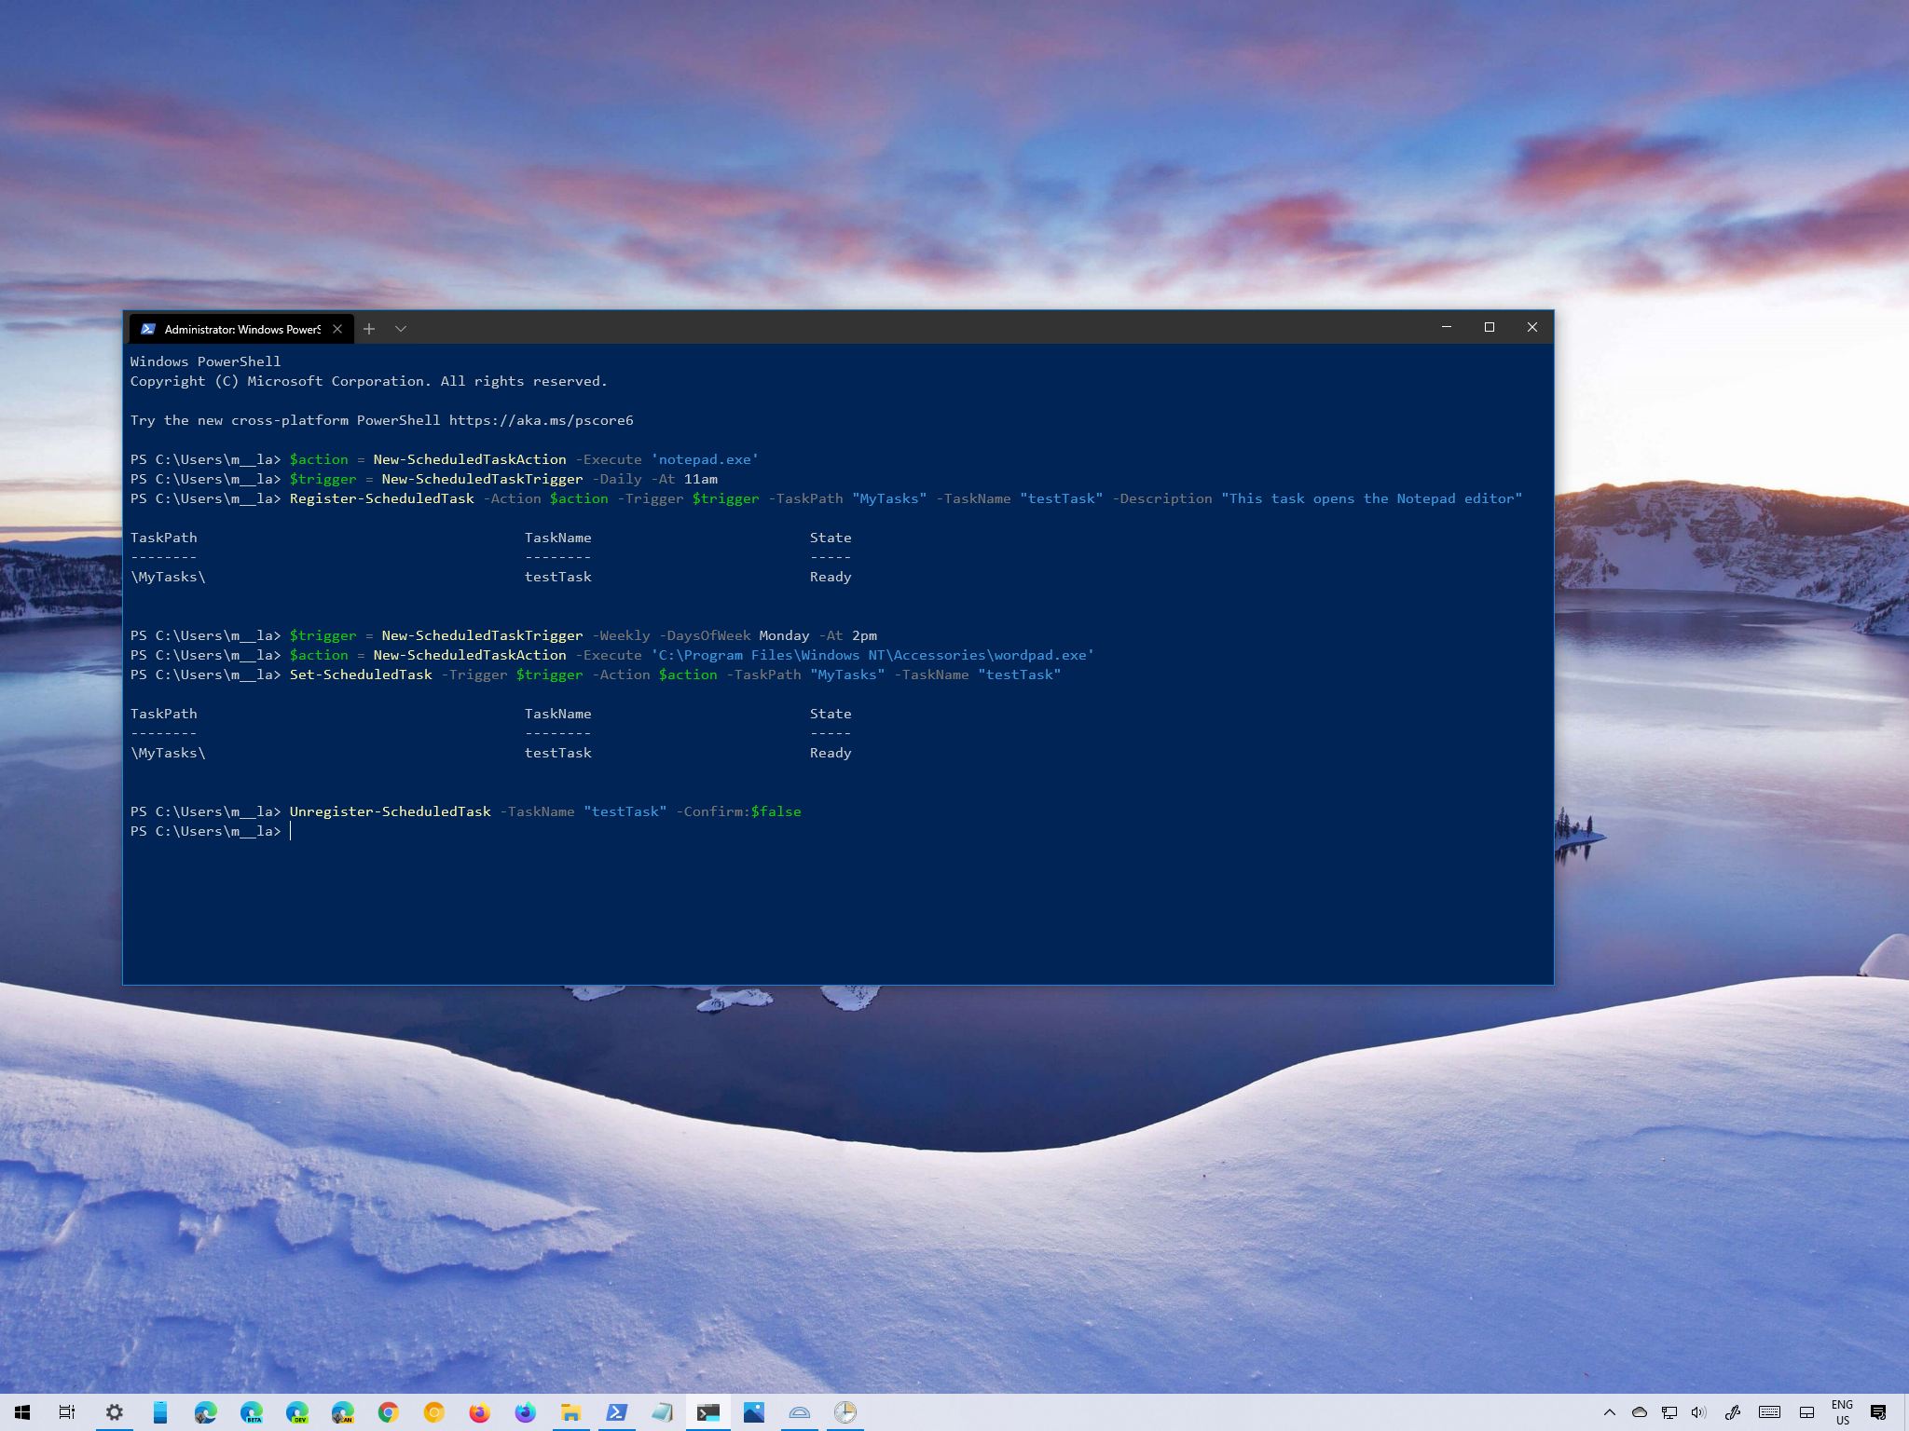
Task: Click the PowerShell prompt input line
Action: pyautogui.click(x=652, y=831)
